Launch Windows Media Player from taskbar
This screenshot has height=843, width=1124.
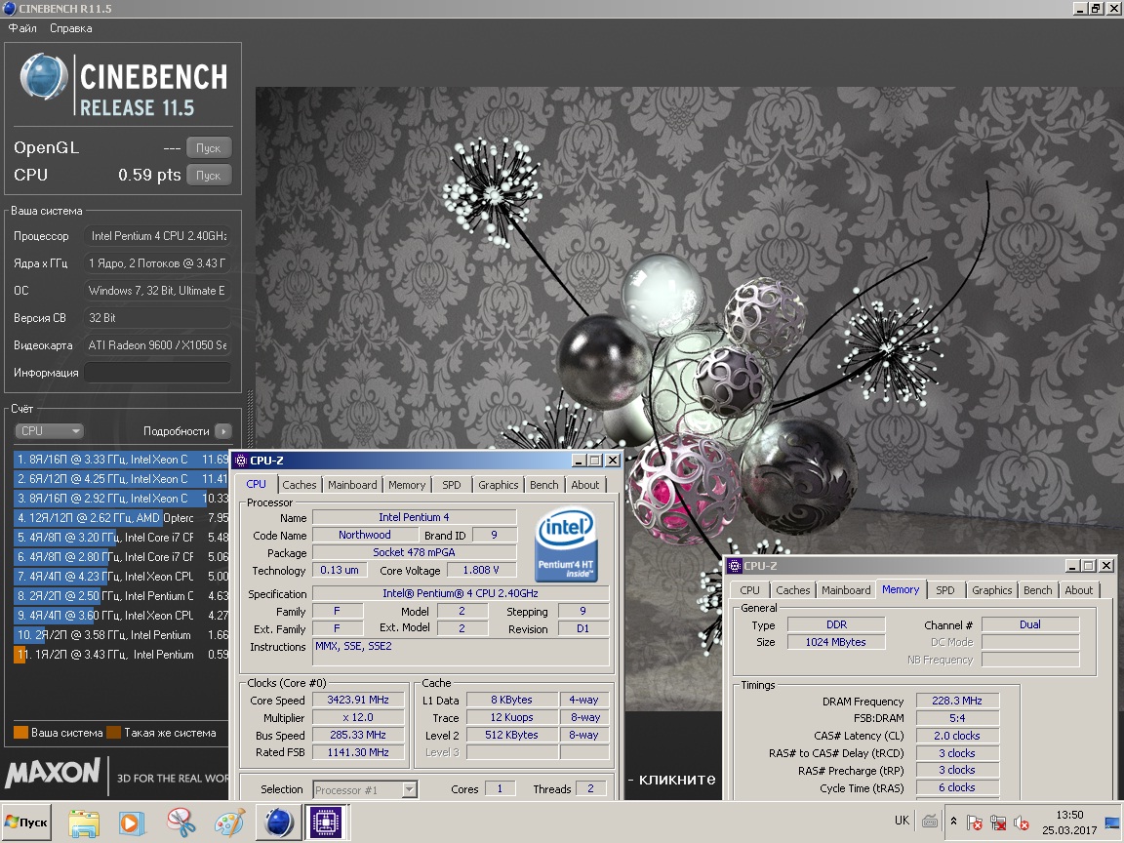[131, 823]
